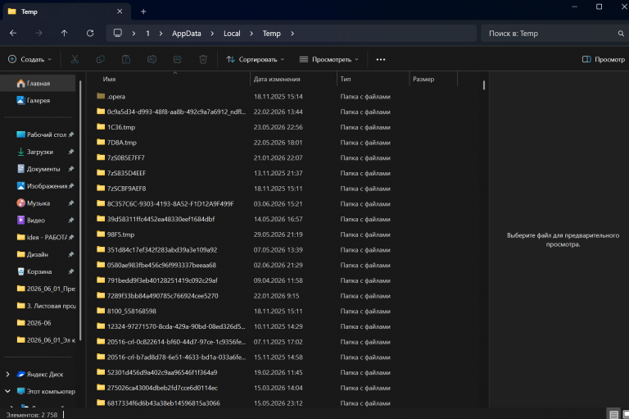Image resolution: width=629 pixels, height=419 pixels.
Task: Click the search magnifier icon
Action: [x=621, y=34]
